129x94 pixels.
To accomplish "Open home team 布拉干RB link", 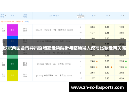I will (48, 76).
